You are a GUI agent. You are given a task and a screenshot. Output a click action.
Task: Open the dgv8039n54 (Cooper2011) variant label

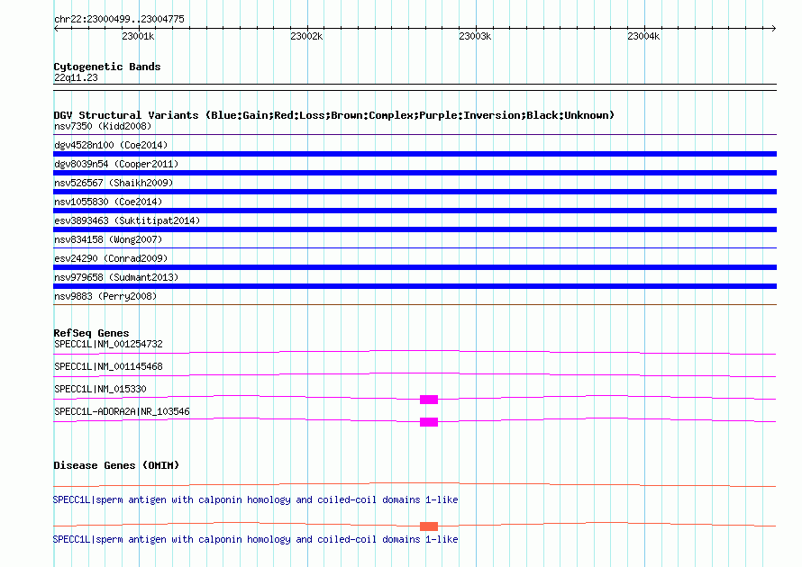coord(116,164)
